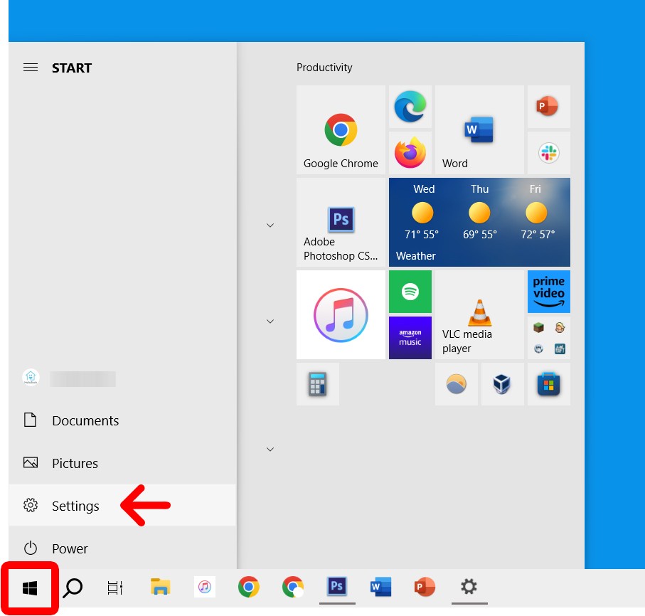Open Documents from Start sidebar

(122, 420)
